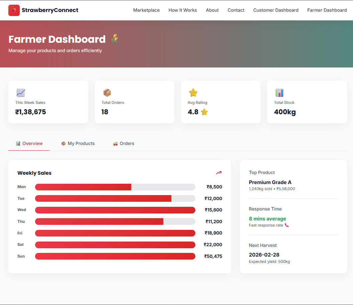Click the Monday sales progress bar

(115, 187)
